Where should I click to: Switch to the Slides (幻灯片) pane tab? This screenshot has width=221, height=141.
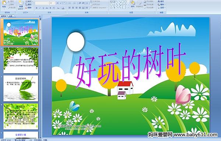point(4,16)
